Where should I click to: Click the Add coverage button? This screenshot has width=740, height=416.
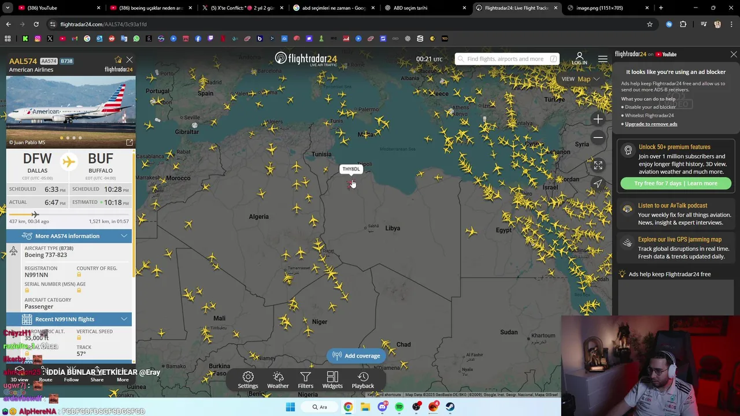pyautogui.click(x=356, y=356)
